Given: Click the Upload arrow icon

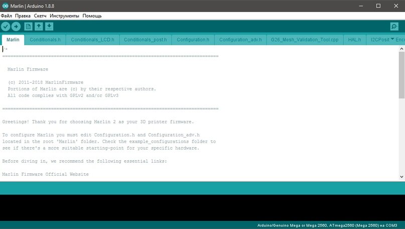Looking at the screenshot, I should 16,26.
